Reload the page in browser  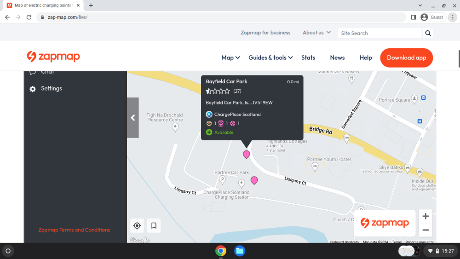(x=29, y=17)
